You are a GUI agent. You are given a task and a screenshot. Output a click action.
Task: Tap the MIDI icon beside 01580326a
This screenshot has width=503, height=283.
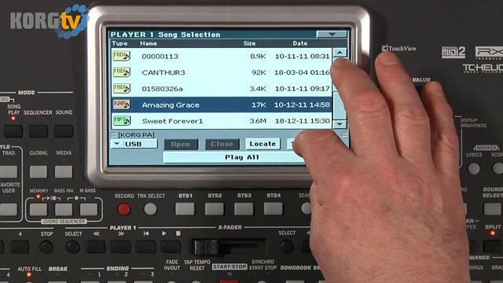pyautogui.click(x=122, y=88)
